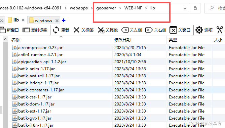The height and width of the screenshot is (128, 225).
Task: Click jar icon of batik-bridge-1.17.jar
Action: (x=15, y=83)
